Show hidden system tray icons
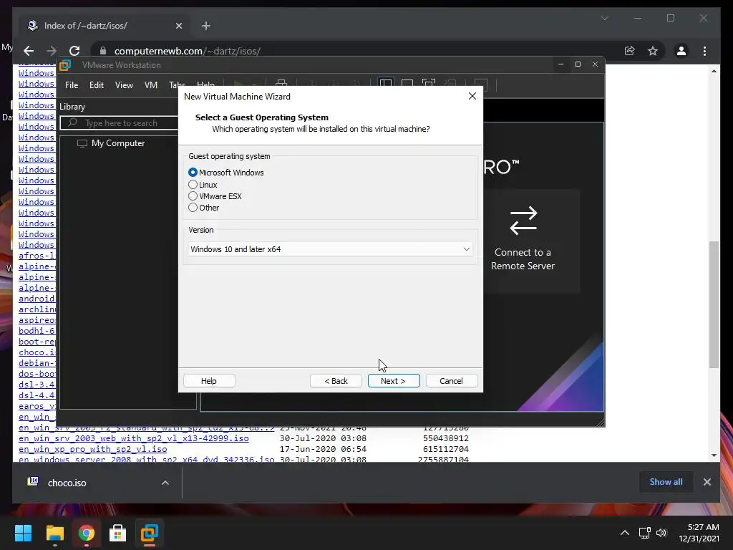Viewport: 733px width, 550px height. pos(624,533)
